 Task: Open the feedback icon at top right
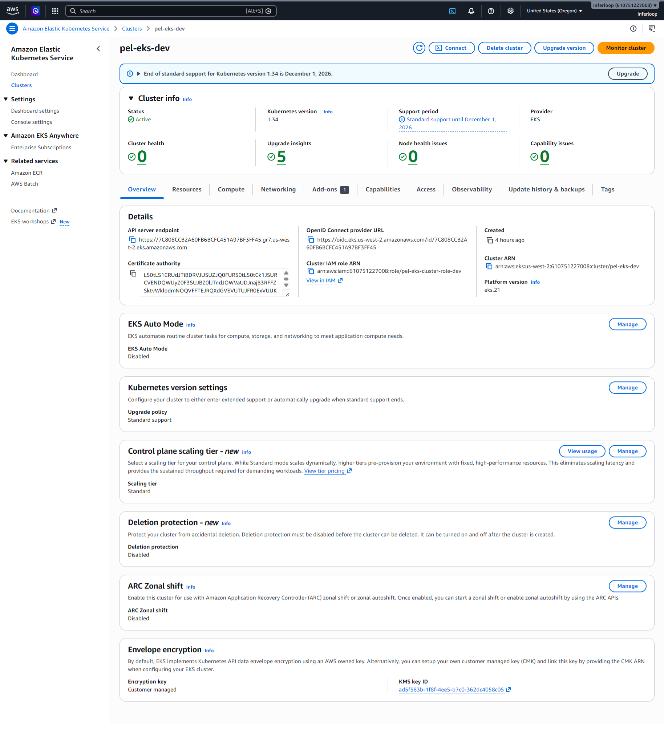click(652, 28)
